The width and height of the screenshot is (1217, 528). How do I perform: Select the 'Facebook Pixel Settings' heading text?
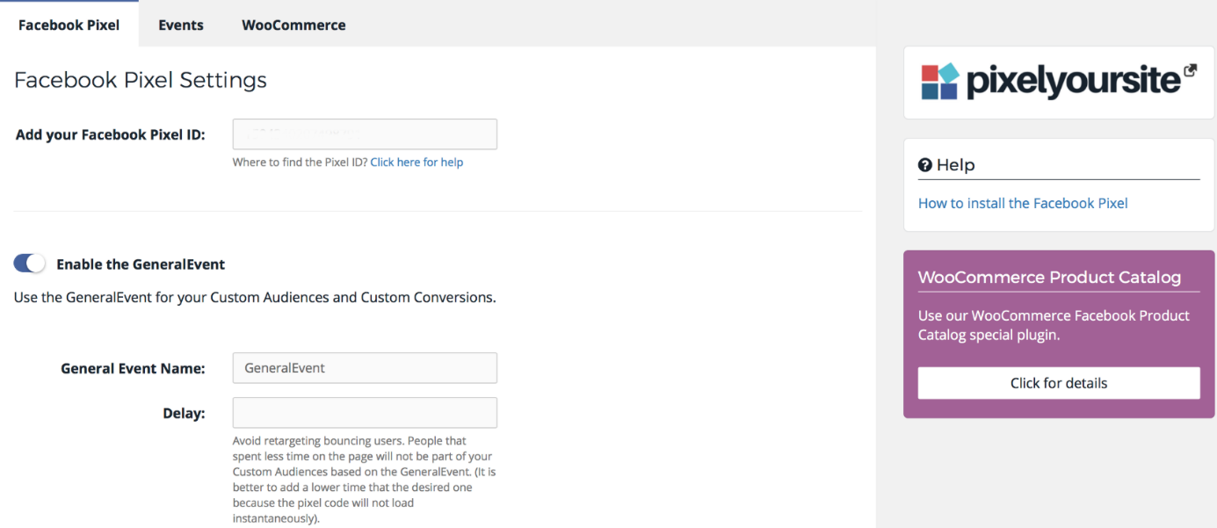tap(141, 80)
